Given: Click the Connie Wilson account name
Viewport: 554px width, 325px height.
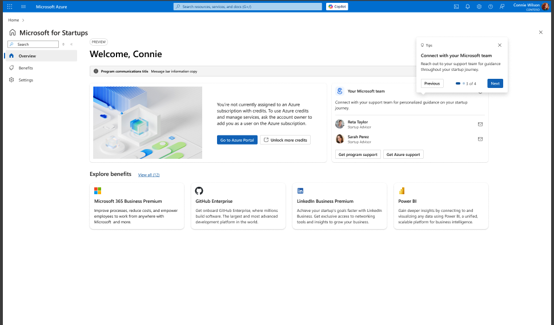Looking at the screenshot, I should pos(527,5).
